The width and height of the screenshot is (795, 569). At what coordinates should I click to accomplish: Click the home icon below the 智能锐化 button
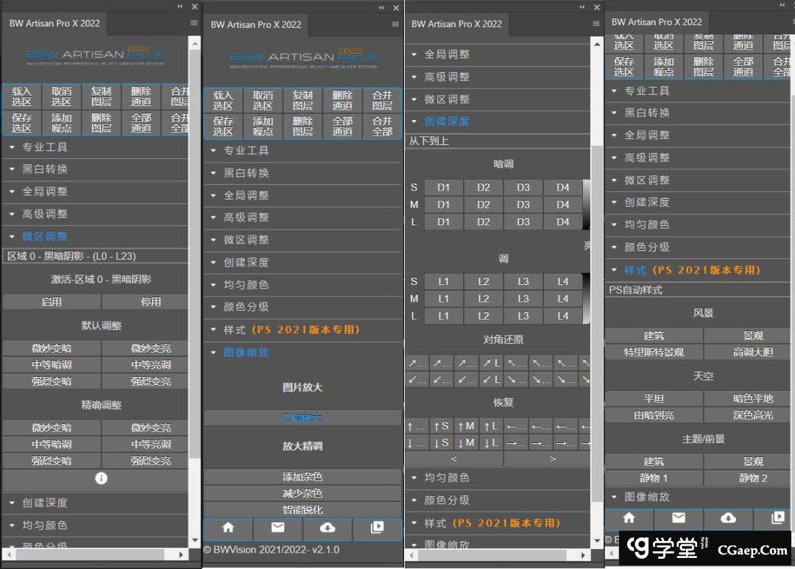(x=228, y=528)
